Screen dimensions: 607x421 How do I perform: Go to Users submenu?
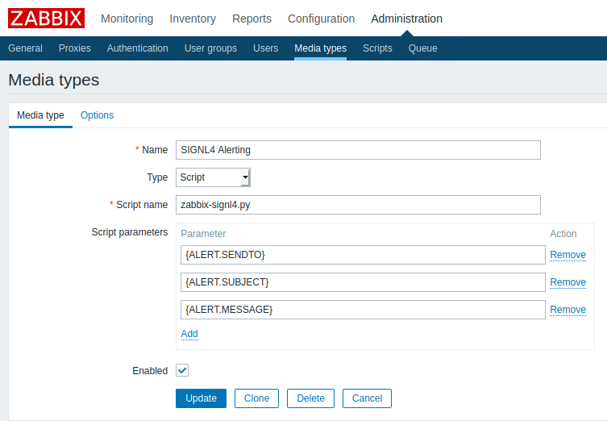click(x=265, y=48)
